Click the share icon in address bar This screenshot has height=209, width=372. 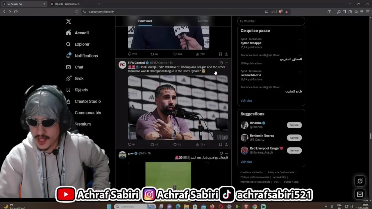click(x=273, y=12)
